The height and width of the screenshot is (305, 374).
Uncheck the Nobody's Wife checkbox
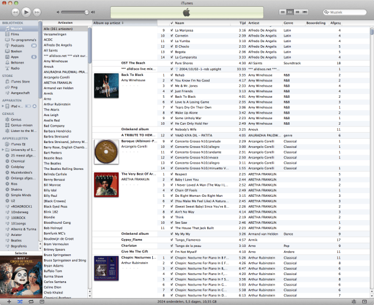[x=172, y=130]
